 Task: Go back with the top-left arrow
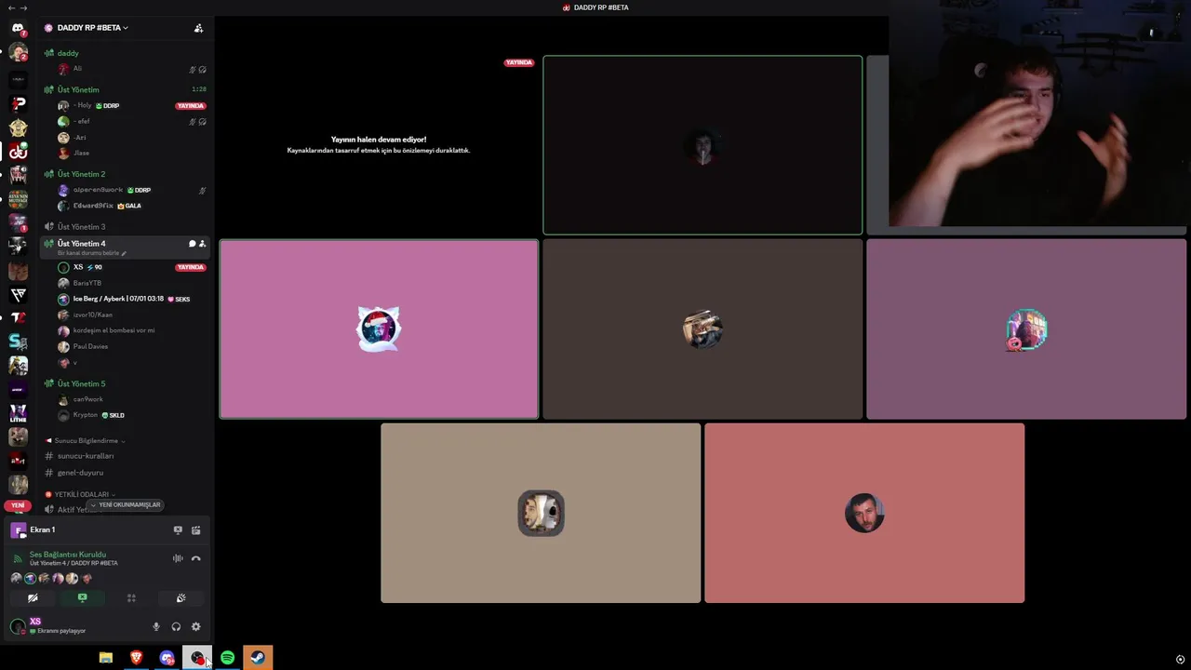10,7
